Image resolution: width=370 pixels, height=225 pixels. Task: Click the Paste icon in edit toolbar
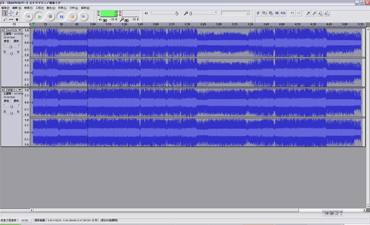pos(270,13)
